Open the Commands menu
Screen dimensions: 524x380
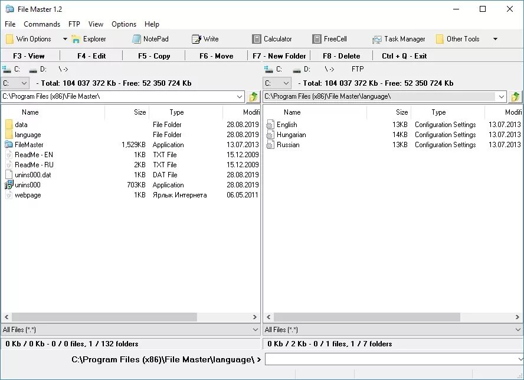click(x=42, y=24)
